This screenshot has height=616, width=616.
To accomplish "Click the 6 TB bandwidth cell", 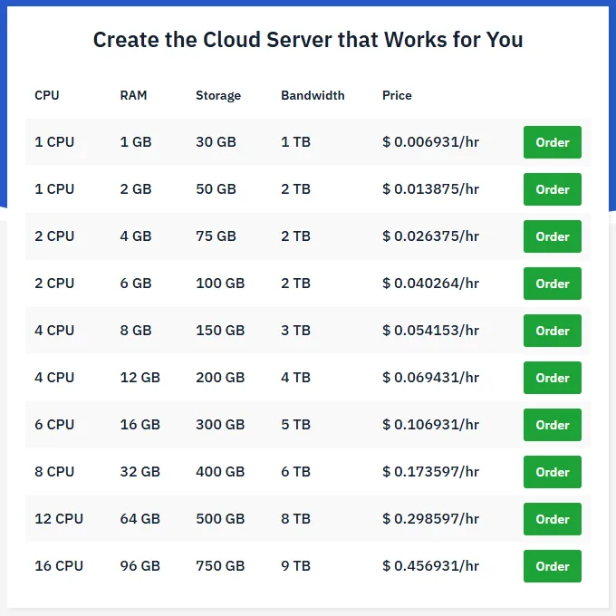I will coord(295,472).
